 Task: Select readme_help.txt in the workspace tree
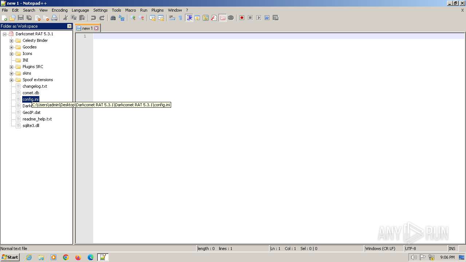coord(37,119)
